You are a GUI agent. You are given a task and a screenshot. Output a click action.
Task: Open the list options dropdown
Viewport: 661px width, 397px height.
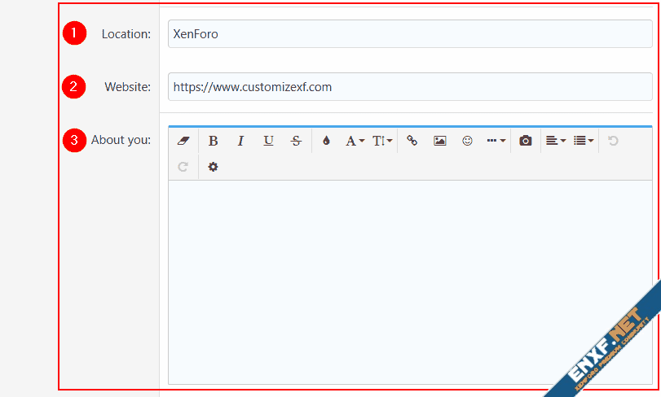tap(584, 141)
